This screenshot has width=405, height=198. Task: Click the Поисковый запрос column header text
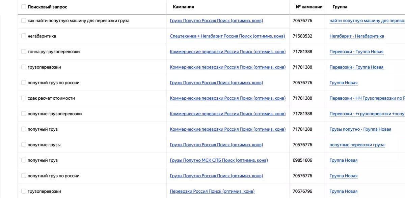(x=47, y=7)
